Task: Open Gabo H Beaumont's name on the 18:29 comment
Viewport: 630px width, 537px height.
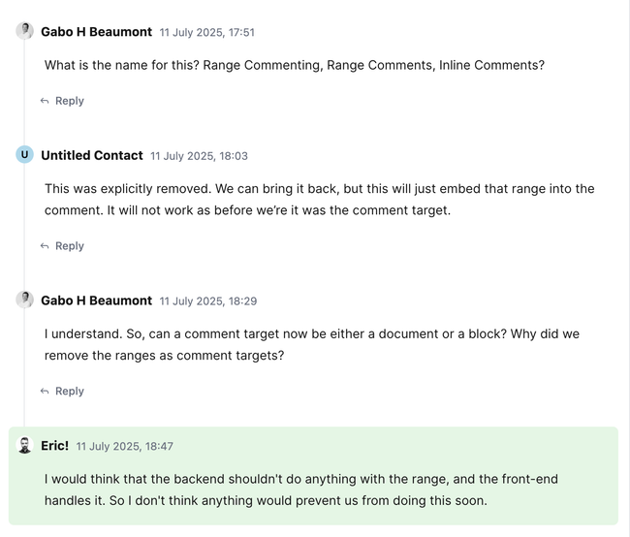Action: (x=96, y=300)
